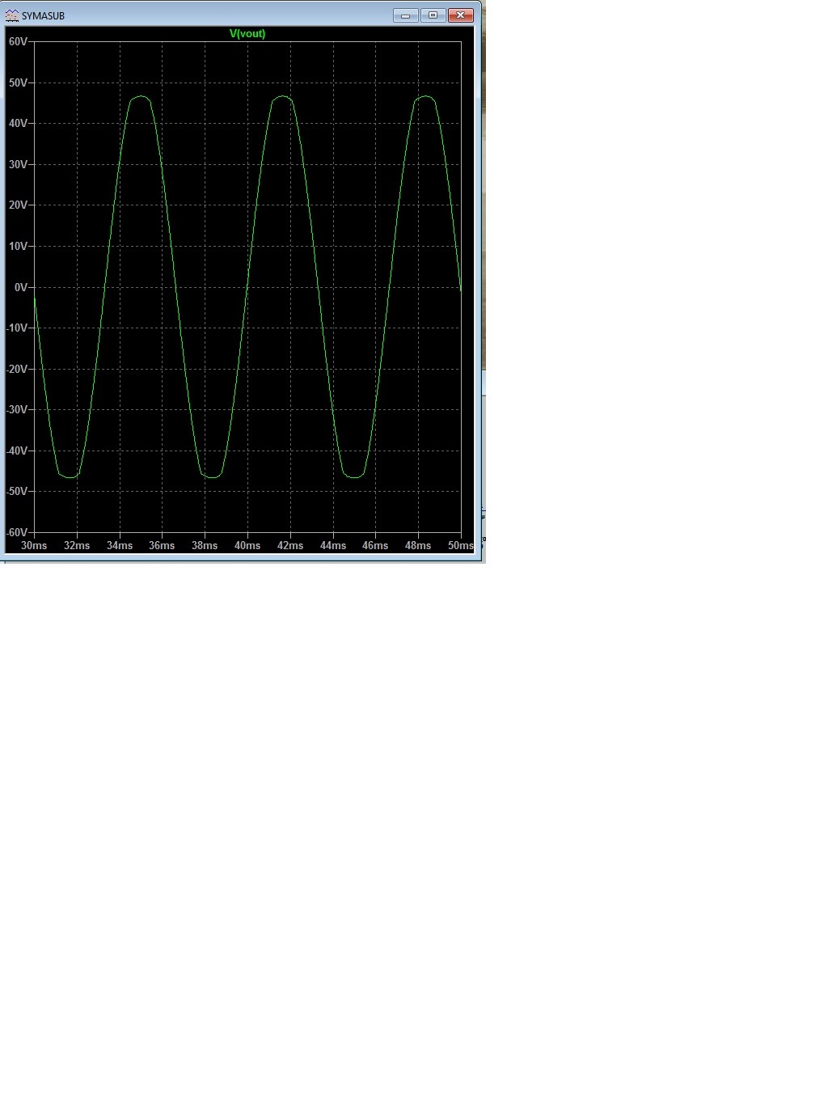
Task: Click the 48ms time axis label
Action: [x=418, y=546]
